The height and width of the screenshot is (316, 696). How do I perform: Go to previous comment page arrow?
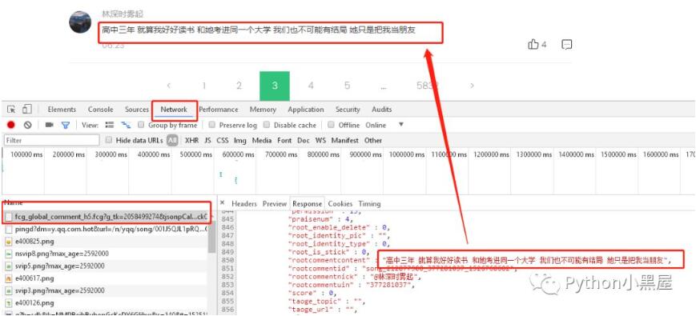click(x=168, y=86)
